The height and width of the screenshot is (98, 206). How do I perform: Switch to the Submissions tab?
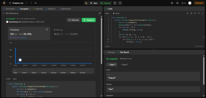[x=64, y=9]
